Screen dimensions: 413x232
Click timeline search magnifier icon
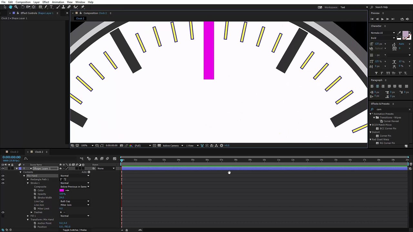point(26,158)
